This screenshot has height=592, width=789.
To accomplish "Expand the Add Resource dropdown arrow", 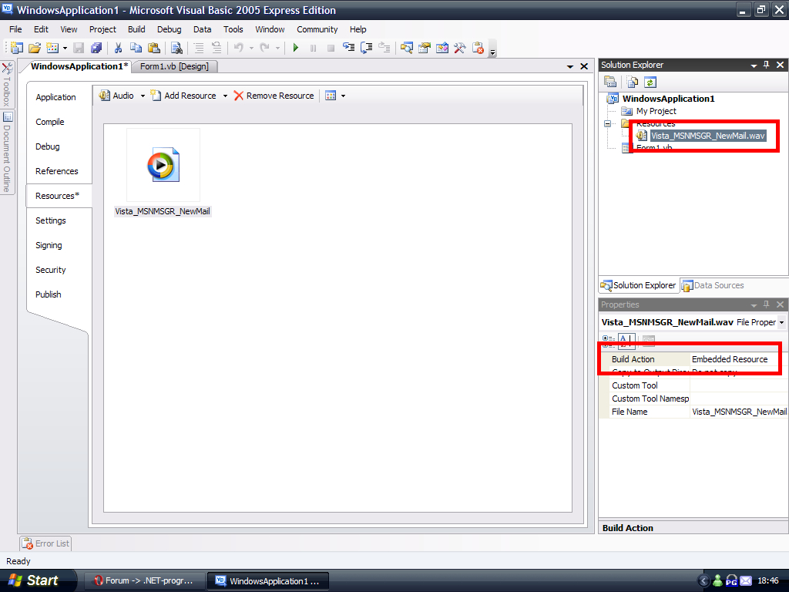I will (225, 96).
